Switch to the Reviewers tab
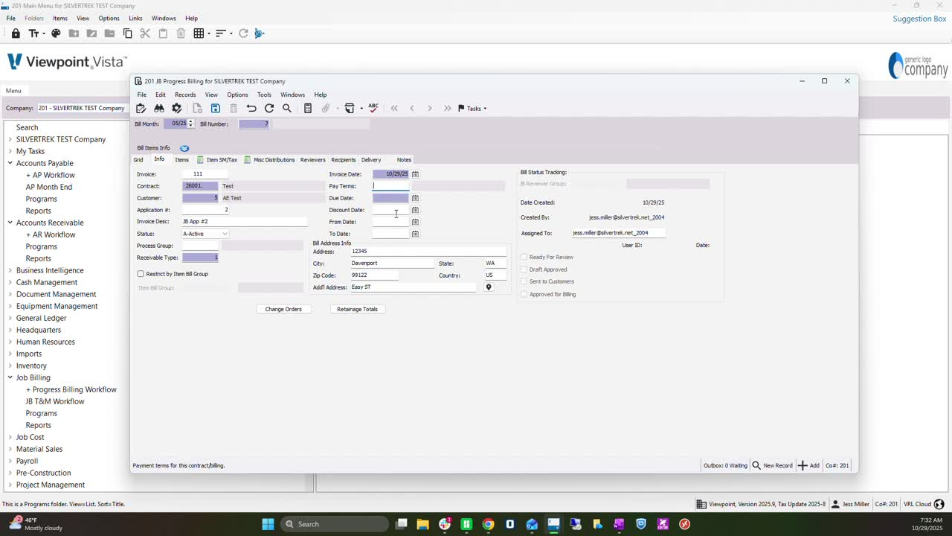This screenshot has height=536, width=952. click(x=313, y=160)
